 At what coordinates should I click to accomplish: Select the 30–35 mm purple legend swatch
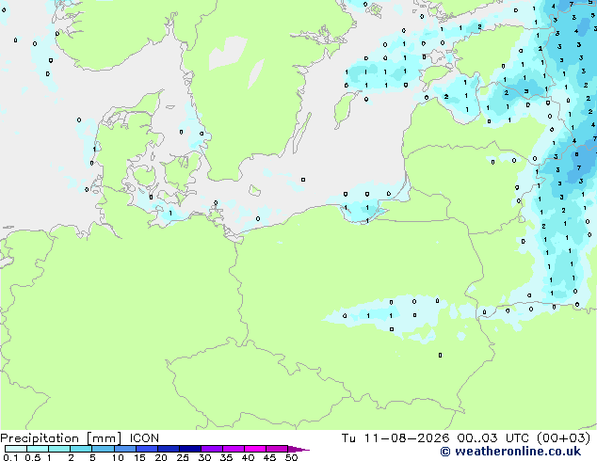[x=212, y=449]
